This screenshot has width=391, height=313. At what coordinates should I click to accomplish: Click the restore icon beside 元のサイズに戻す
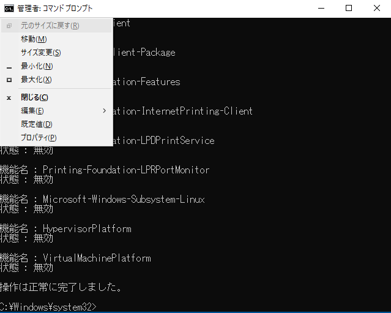pyautogui.click(x=9, y=26)
